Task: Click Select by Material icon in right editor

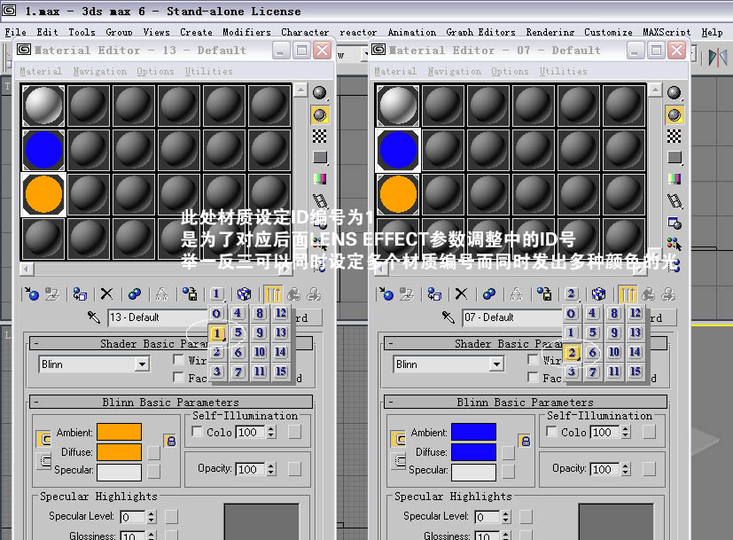Action: [675, 244]
